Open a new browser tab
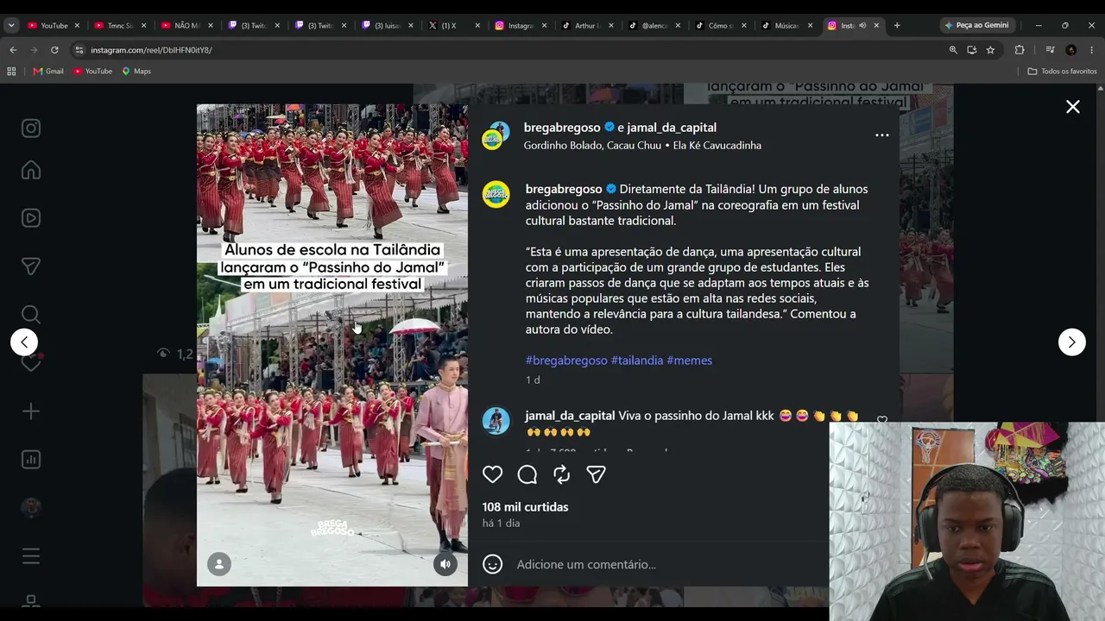1105x621 pixels. 897,26
